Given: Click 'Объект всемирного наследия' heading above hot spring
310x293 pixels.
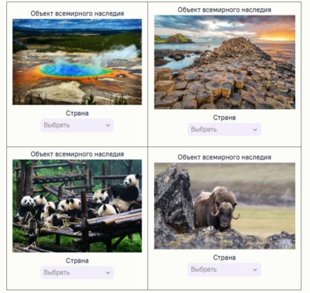Looking at the screenshot, I should click(x=77, y=14).
